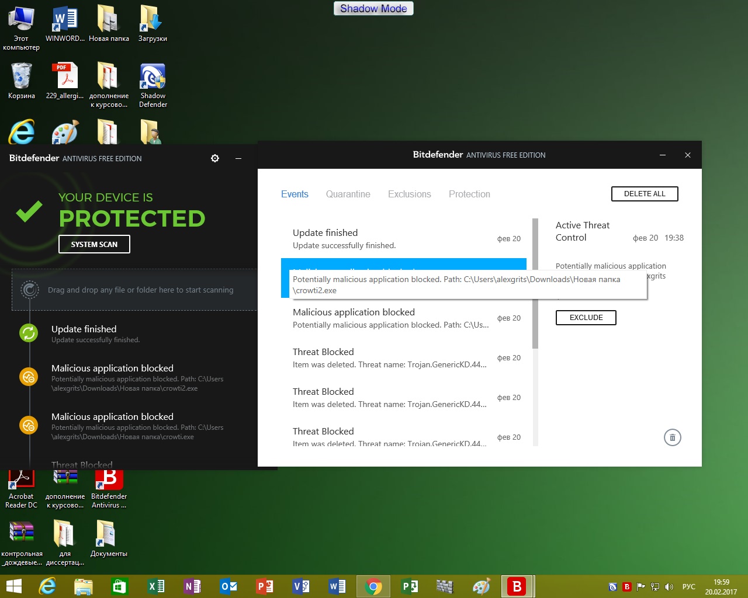Click orange icon beside crowti2.exe blocked event
The width and height of the screenshot is (748, 598).
29,377
